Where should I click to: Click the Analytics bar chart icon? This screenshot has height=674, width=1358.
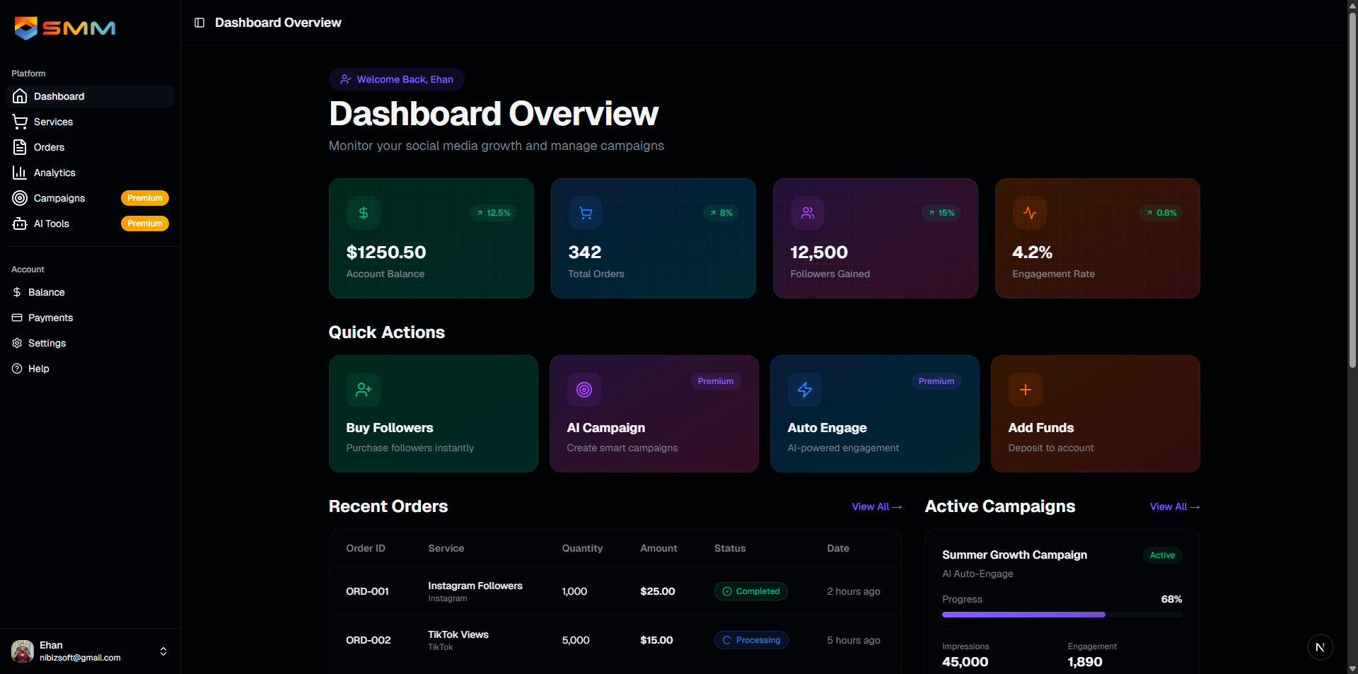pos(20,173)
